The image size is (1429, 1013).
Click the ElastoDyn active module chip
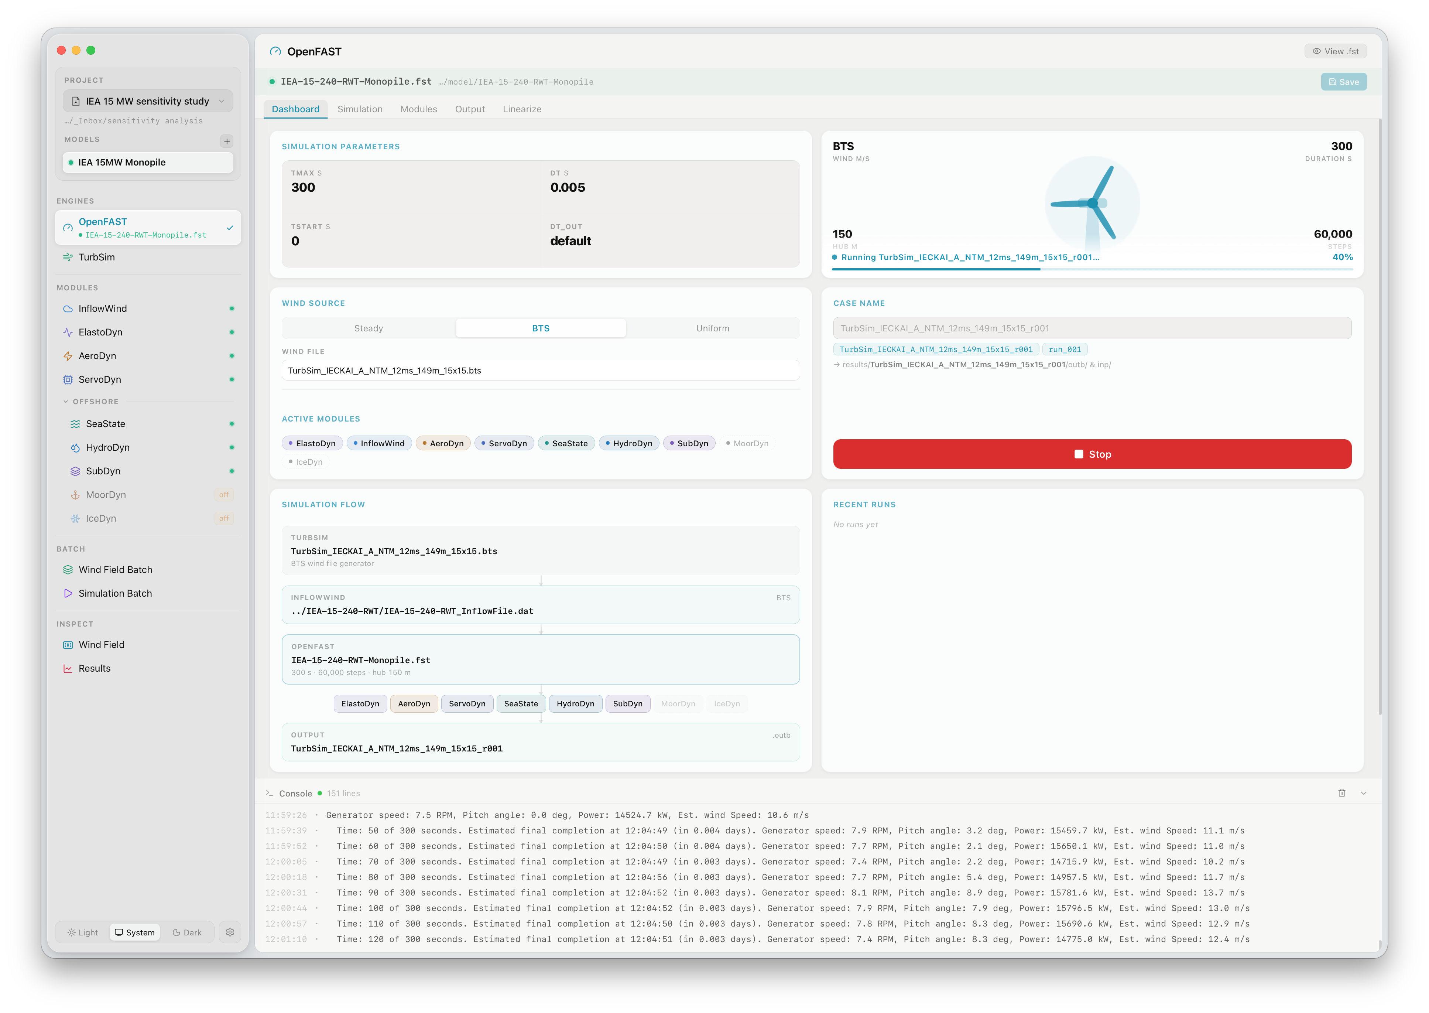click(312, 443)
